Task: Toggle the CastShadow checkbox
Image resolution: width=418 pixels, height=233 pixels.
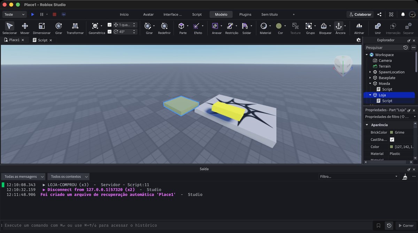Action: pos(392,139)
